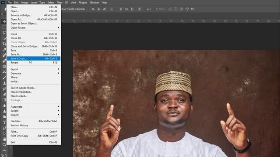Choose Close and Go to Bridge...

[x=34, y=46]
